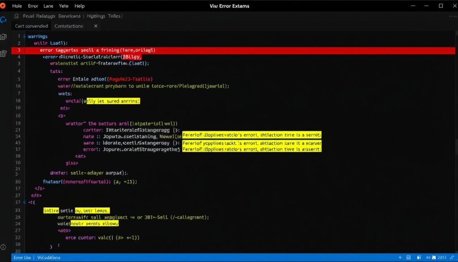
Task: Click the 'wrattor" the betturs' line
Action: coord(122,124)
